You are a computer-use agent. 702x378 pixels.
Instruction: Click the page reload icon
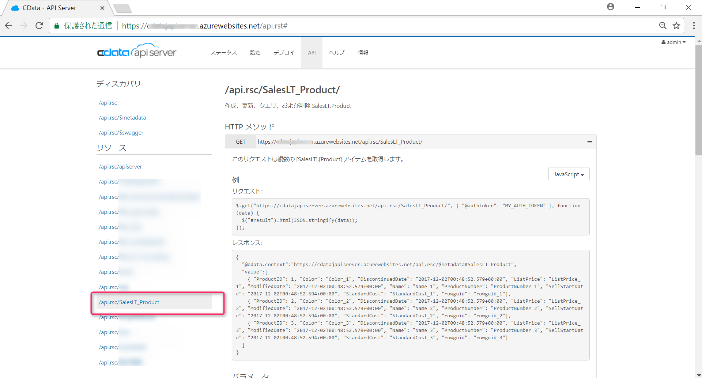pyautogui.click(x=39, y=26)
